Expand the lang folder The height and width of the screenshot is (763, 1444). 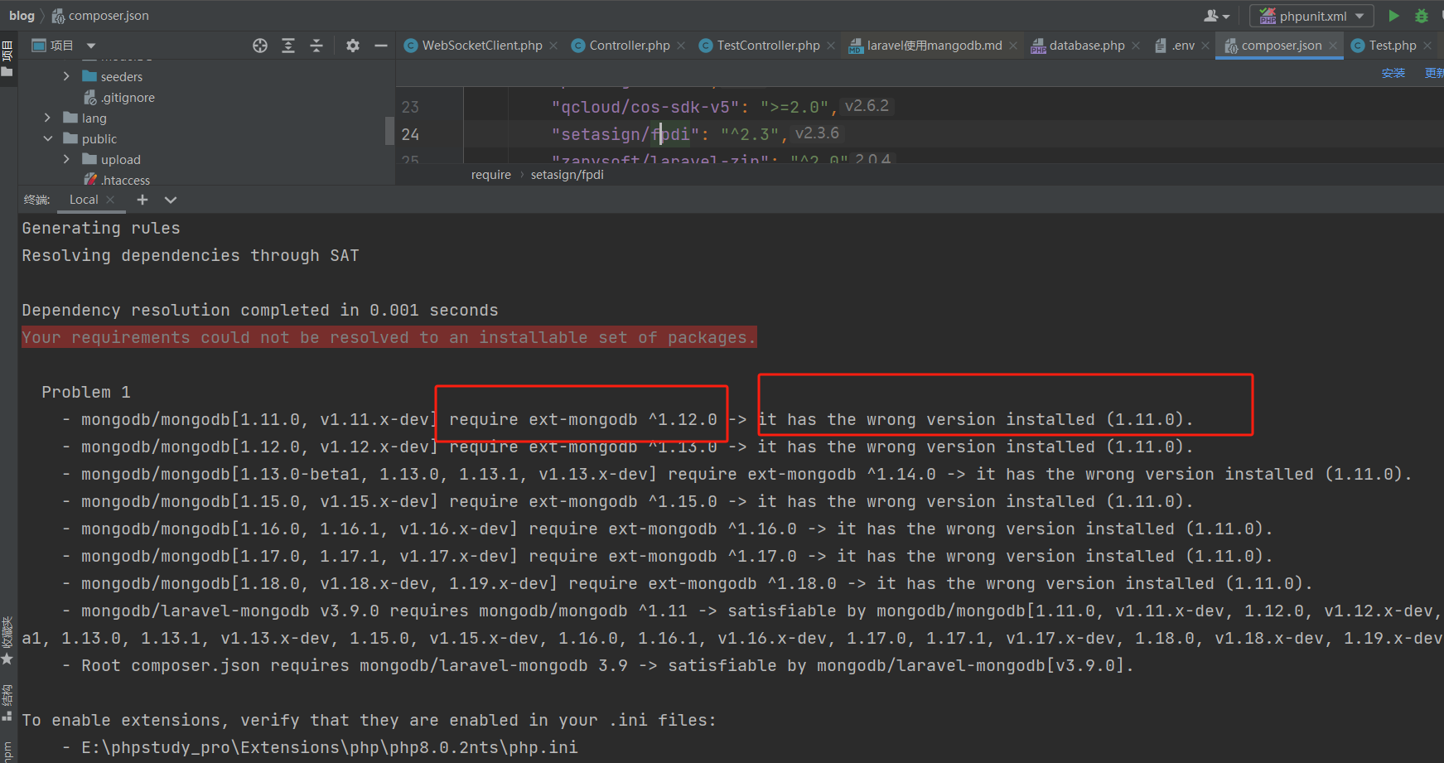[x=47, y=118]
